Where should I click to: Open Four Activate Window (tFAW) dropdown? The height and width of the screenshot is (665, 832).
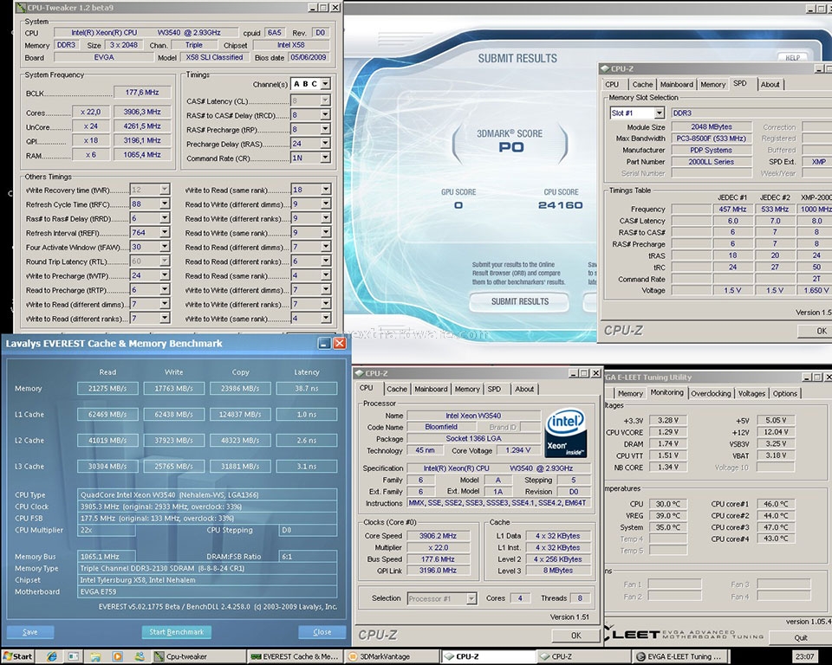(165, 247)
